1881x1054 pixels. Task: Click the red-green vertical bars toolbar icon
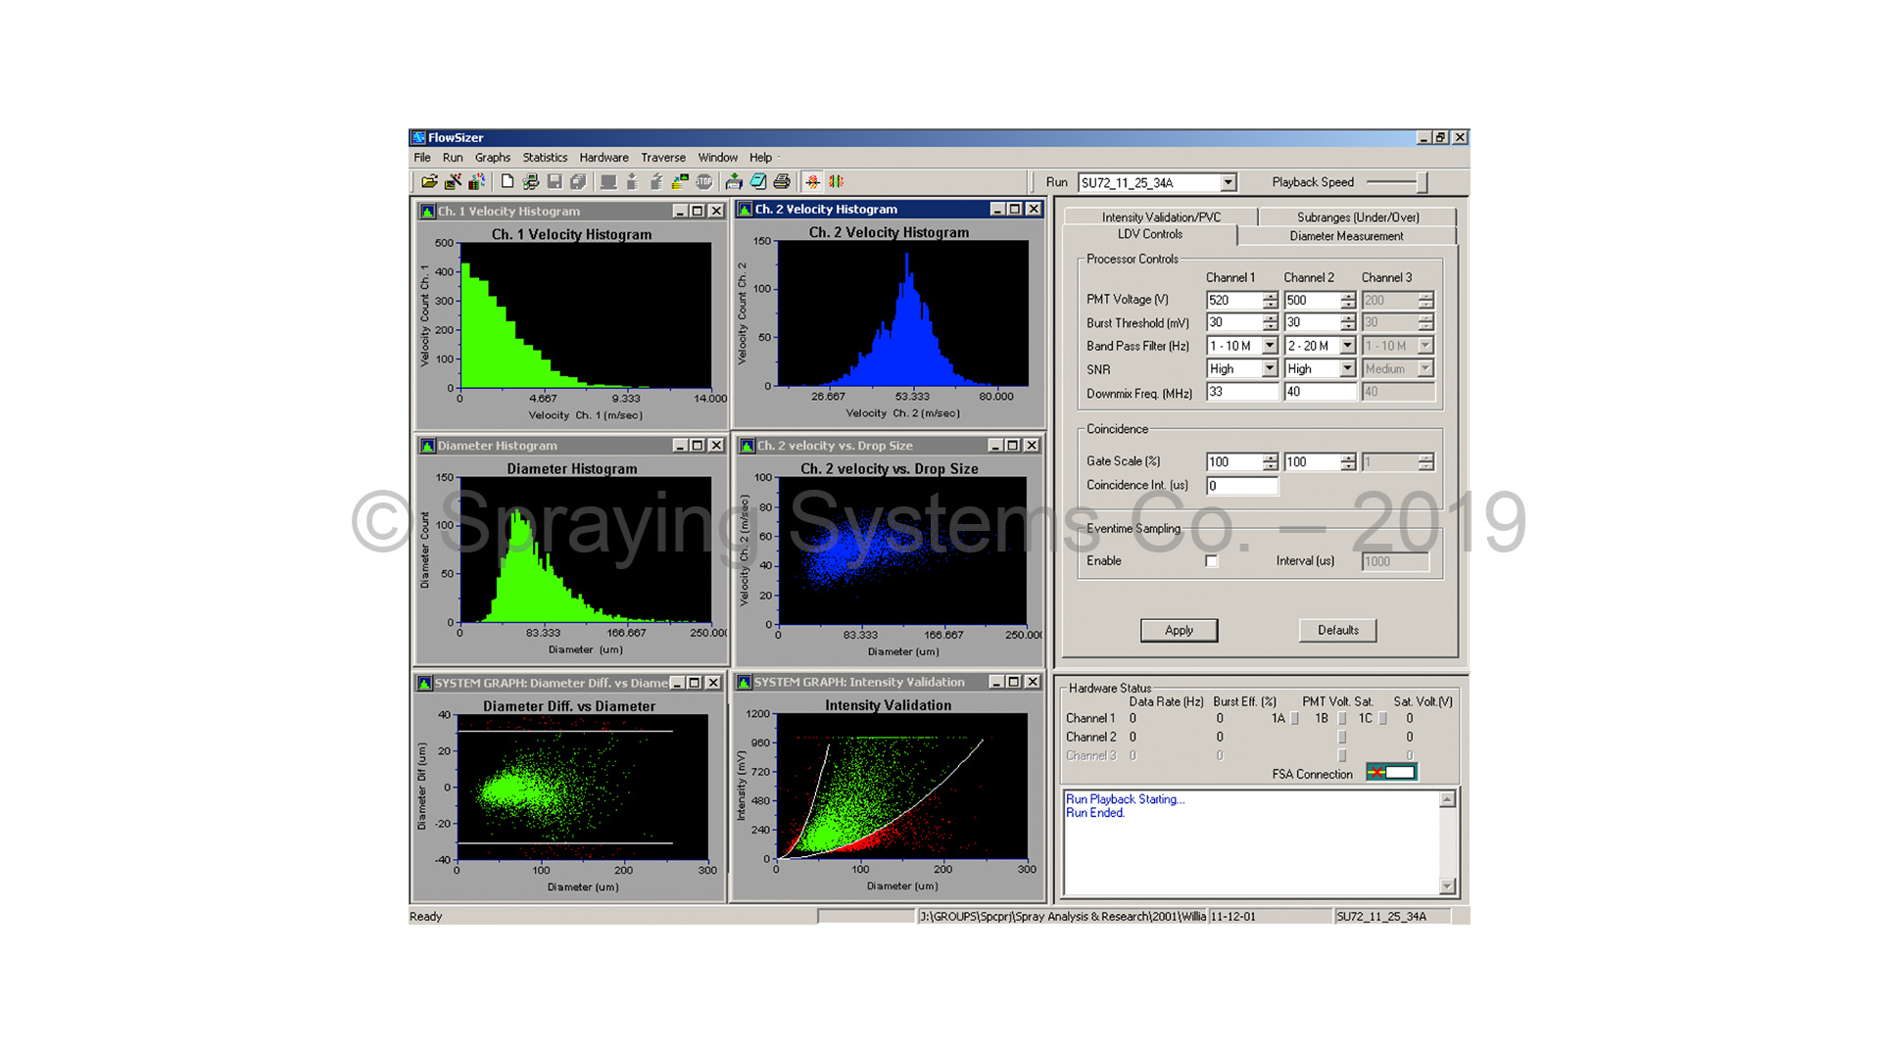pyautogui.click(x=836, y=182)
